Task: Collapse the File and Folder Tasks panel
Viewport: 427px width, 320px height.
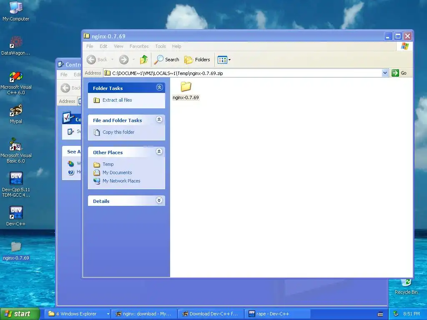Action: tap(159, 120)
